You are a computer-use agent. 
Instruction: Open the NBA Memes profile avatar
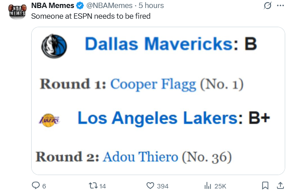17,10
